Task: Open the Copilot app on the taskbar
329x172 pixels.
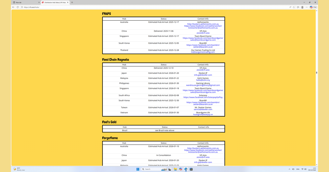Action: tap(181, 169)
